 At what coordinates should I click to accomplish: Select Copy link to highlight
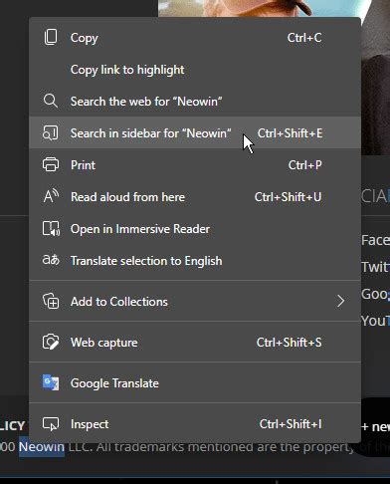(195, 70)
